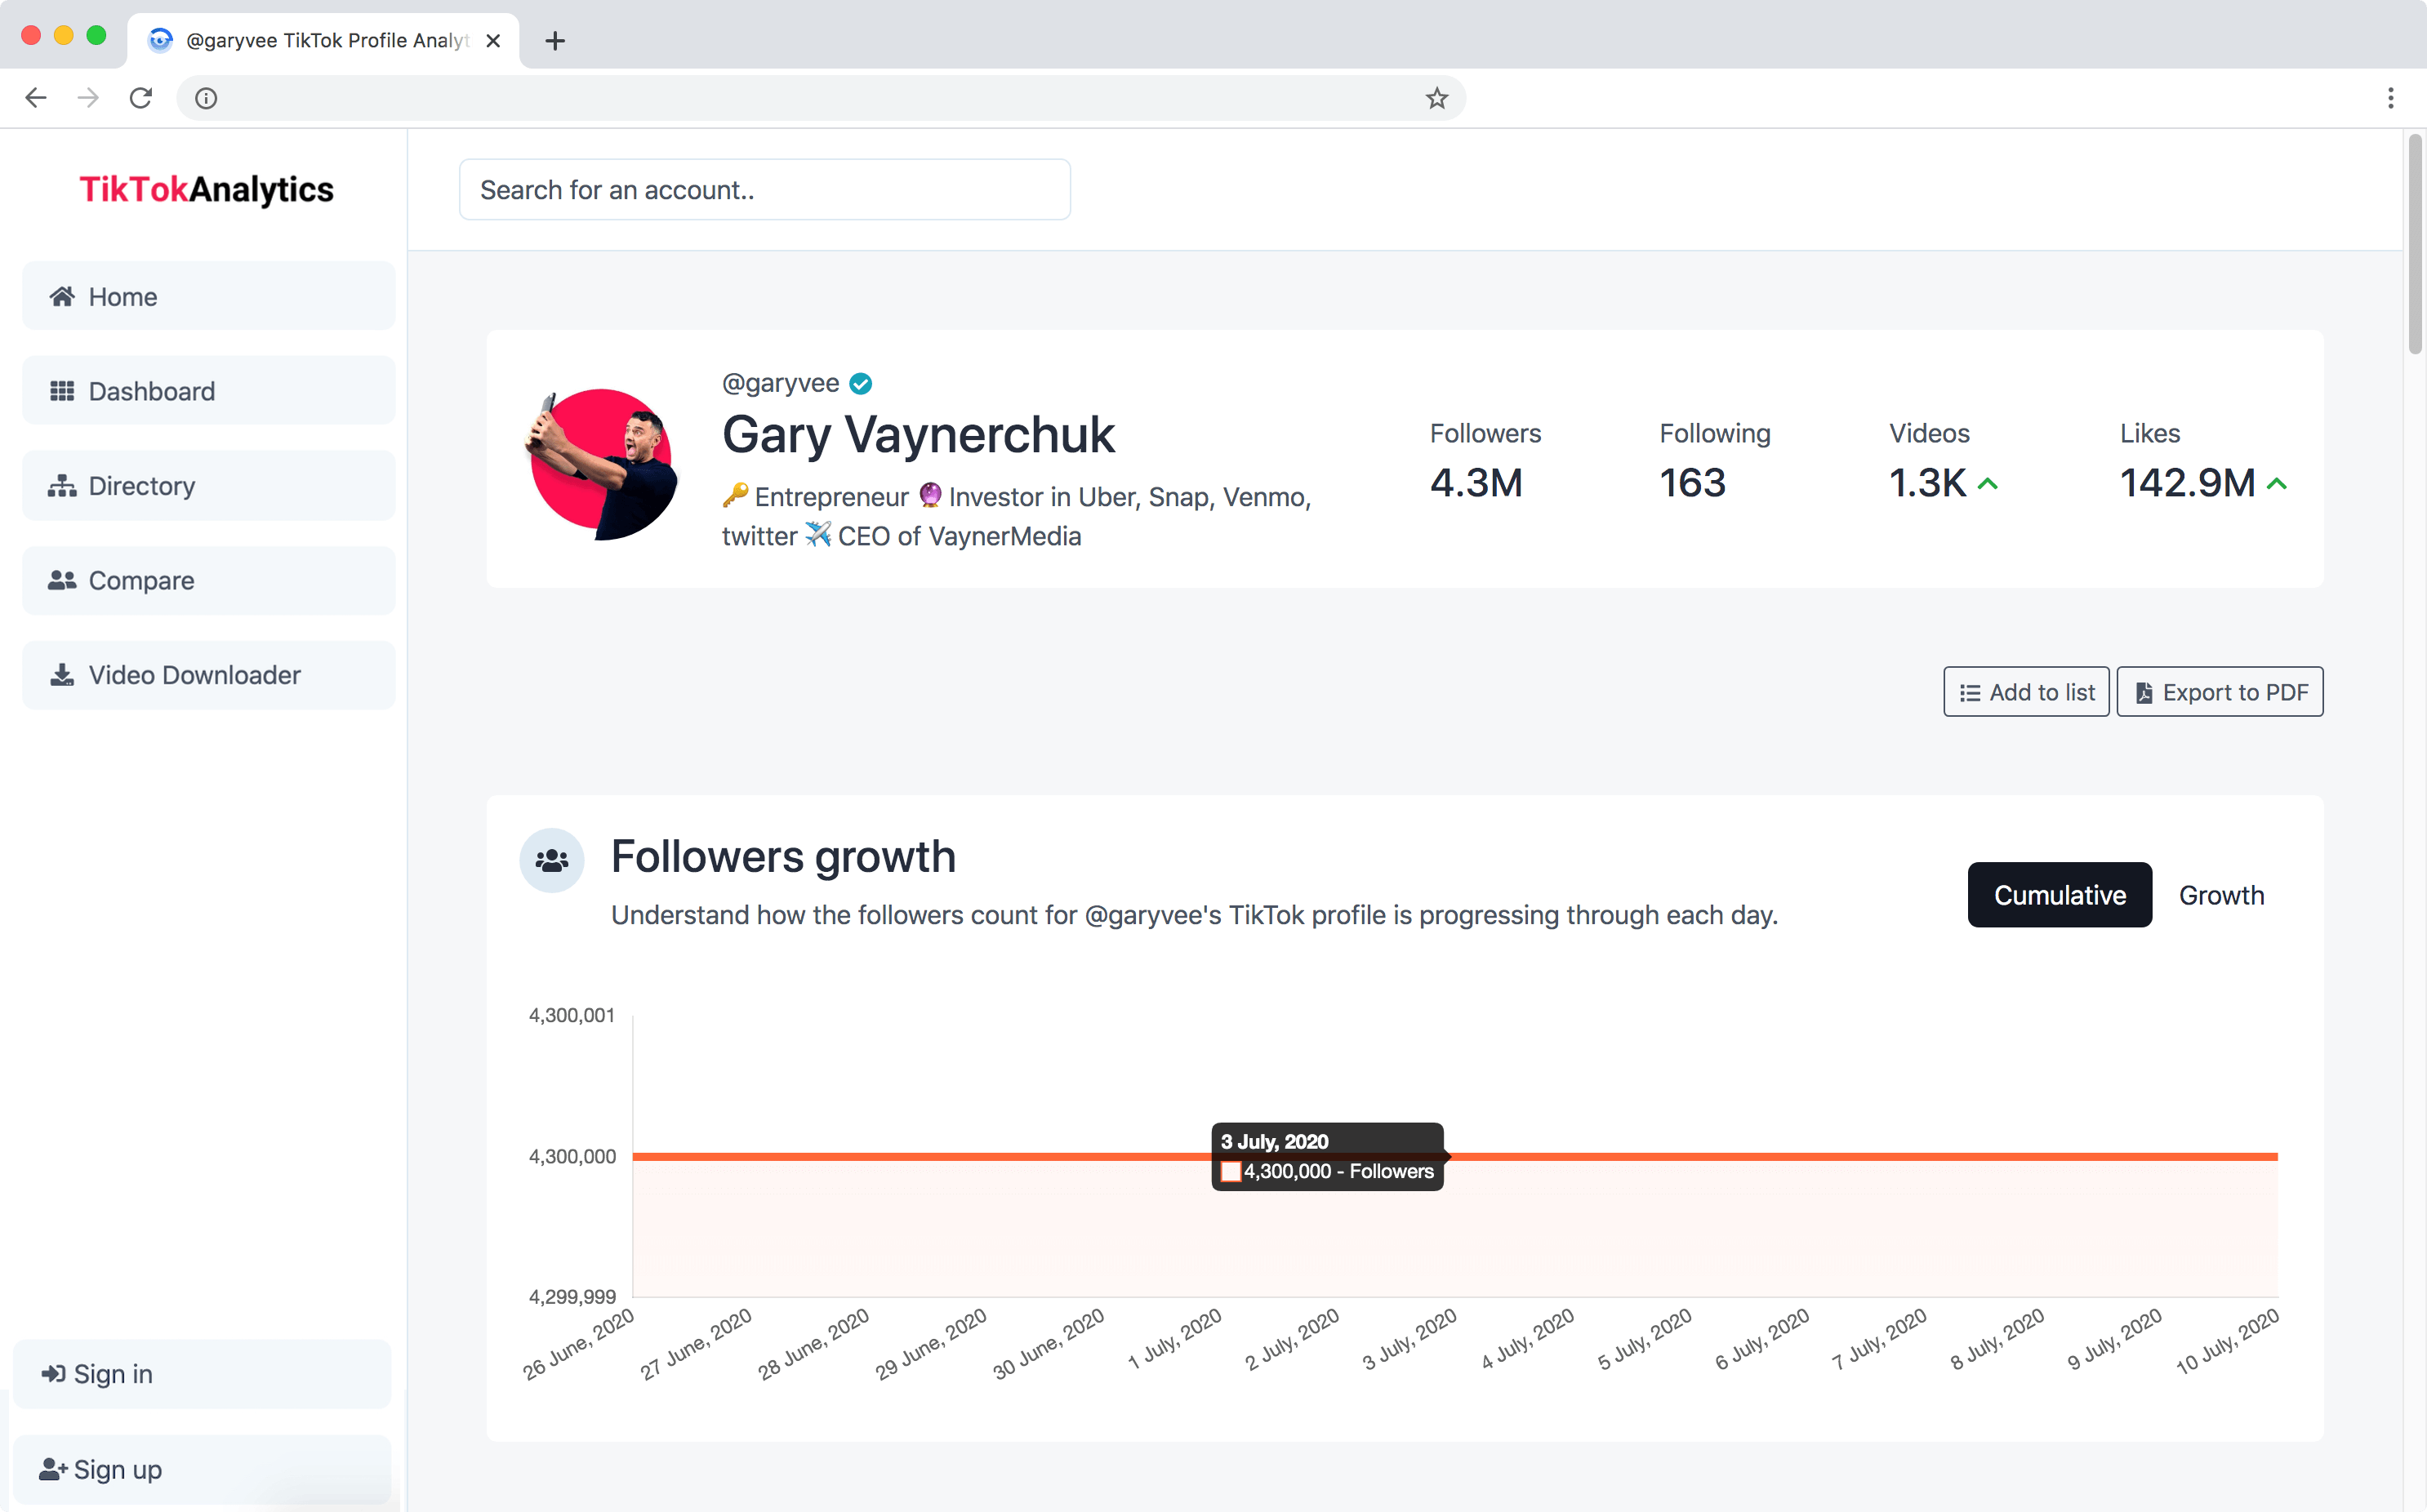Click the Gary Vaynerchuk name heading
Screen dimensions: 2427x1512
point(918,435)
